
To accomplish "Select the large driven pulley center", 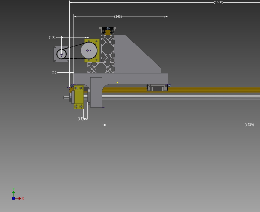I will [89, 51].
